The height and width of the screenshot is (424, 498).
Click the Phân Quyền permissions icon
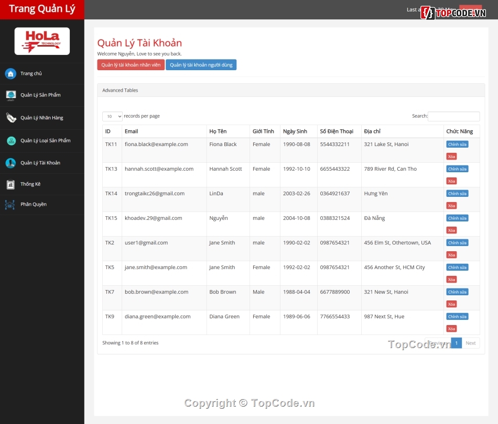click(x=10, y=204)
